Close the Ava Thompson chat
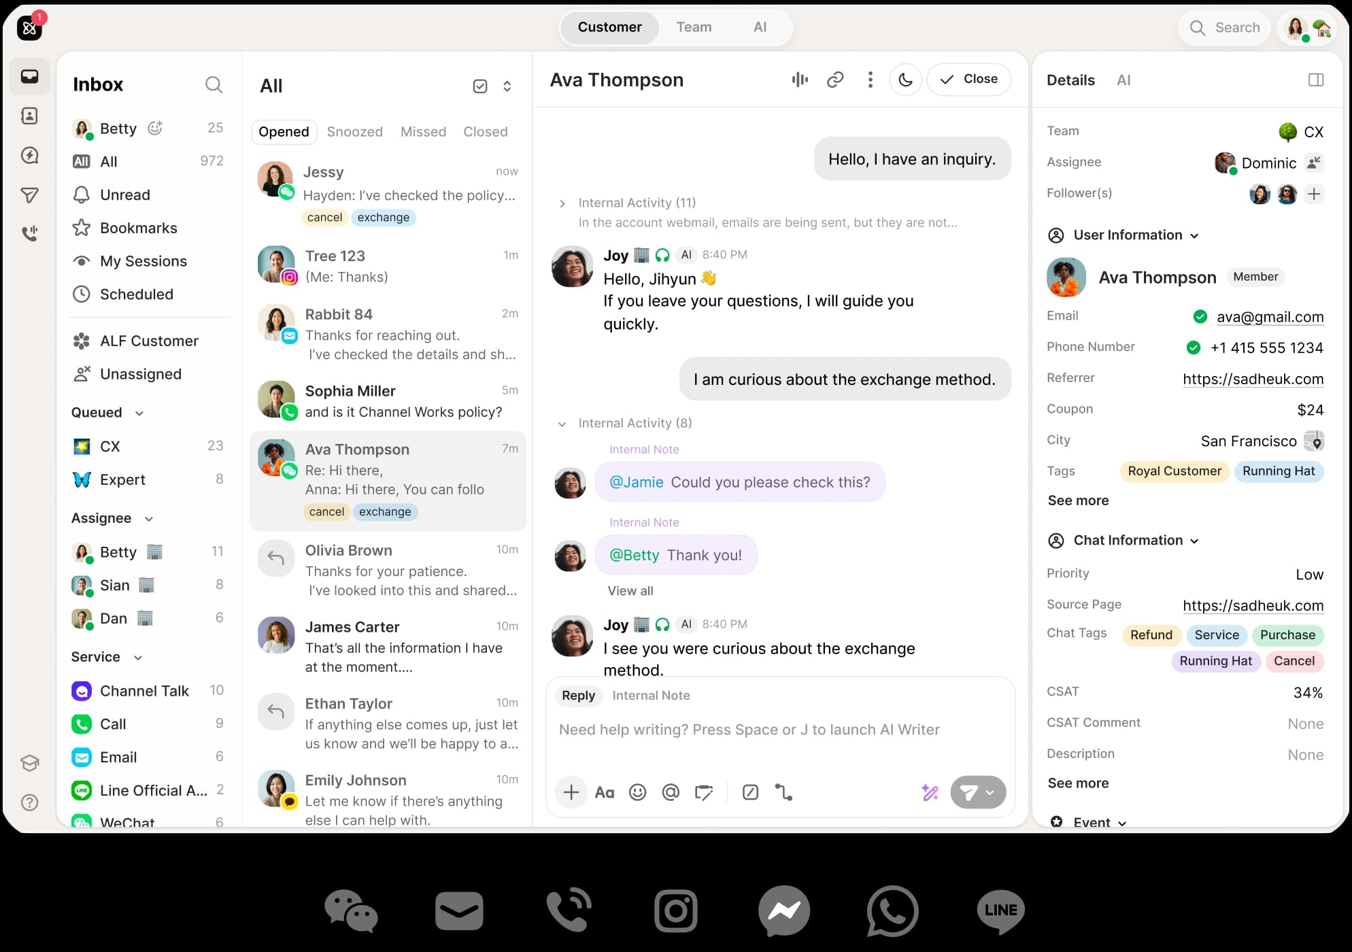This screenshot has height=952, width=1352. pos(968,79)
